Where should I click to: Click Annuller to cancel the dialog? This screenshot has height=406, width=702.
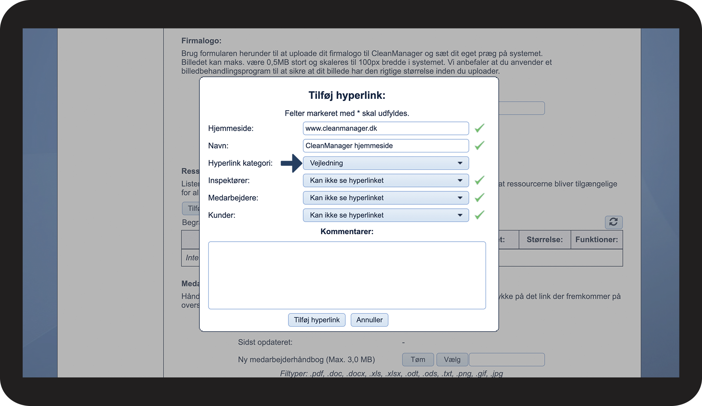coord(369,320)
